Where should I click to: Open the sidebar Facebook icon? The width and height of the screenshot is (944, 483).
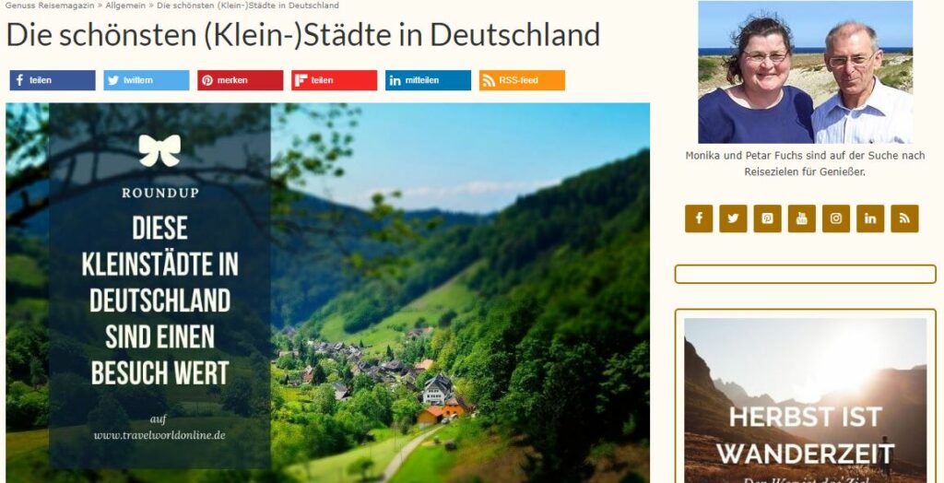699,218
